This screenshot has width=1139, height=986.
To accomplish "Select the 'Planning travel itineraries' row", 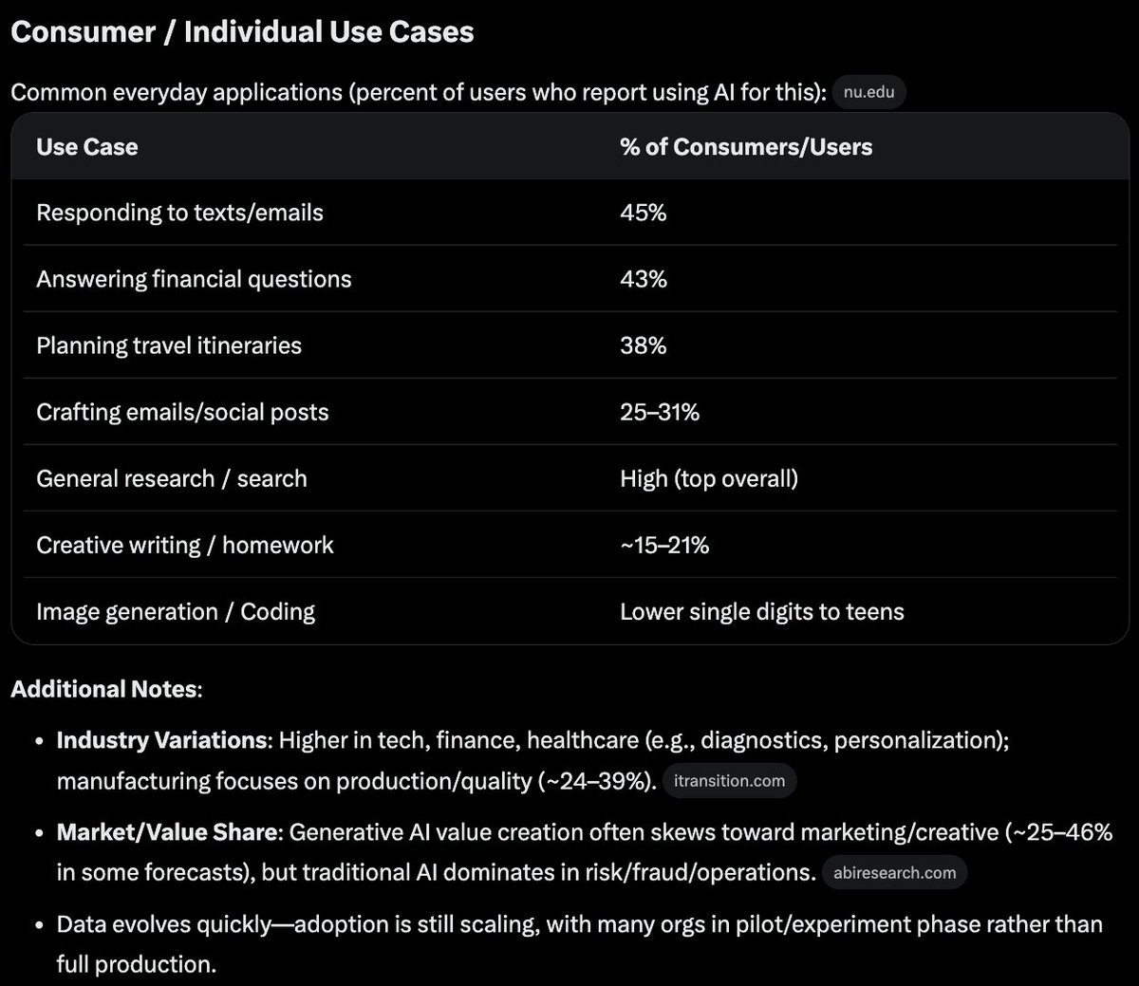I will coord(569,345).
